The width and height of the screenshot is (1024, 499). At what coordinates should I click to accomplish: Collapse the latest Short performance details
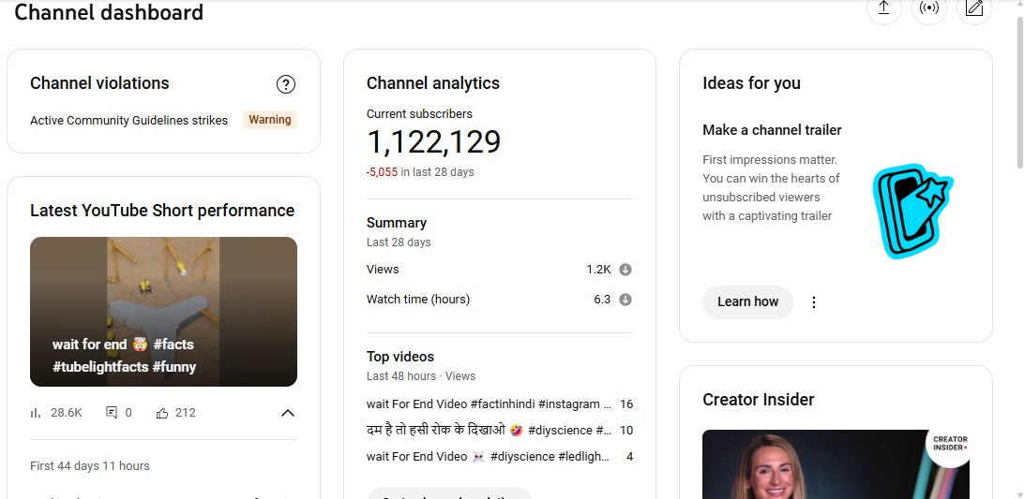(288, 413)
